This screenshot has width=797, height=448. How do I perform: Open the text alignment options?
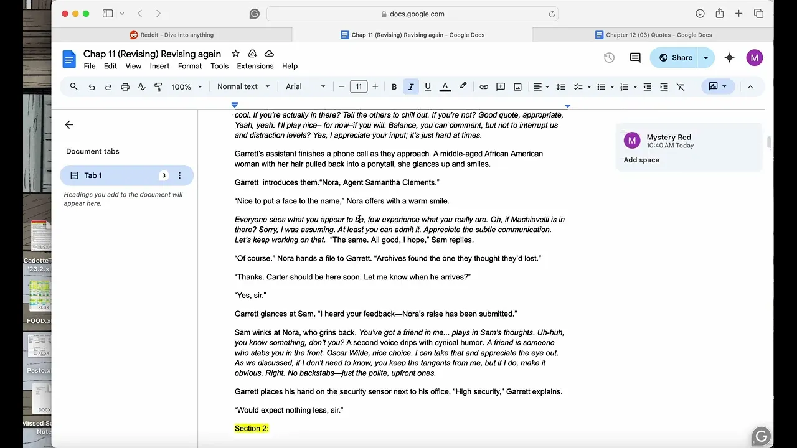click(x=542, y=87)
